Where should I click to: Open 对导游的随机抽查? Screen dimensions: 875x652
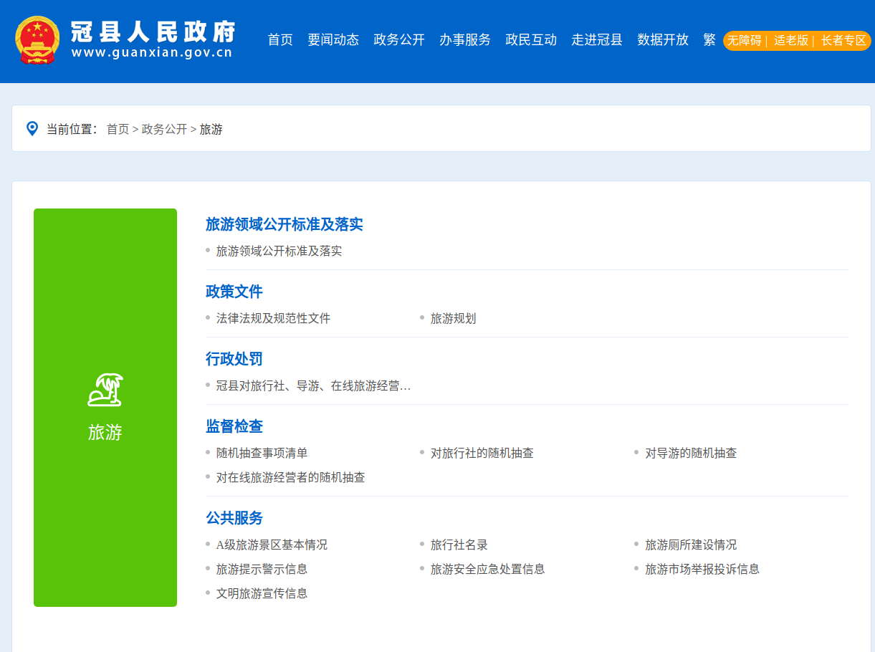[x=691, y=454]
